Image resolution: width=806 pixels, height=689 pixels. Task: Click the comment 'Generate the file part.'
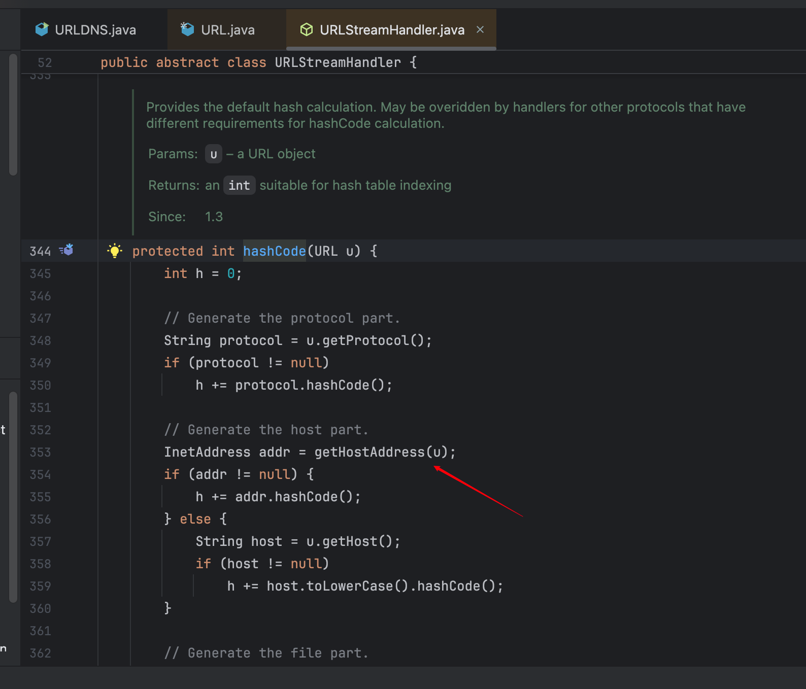[x=266, y=653]
